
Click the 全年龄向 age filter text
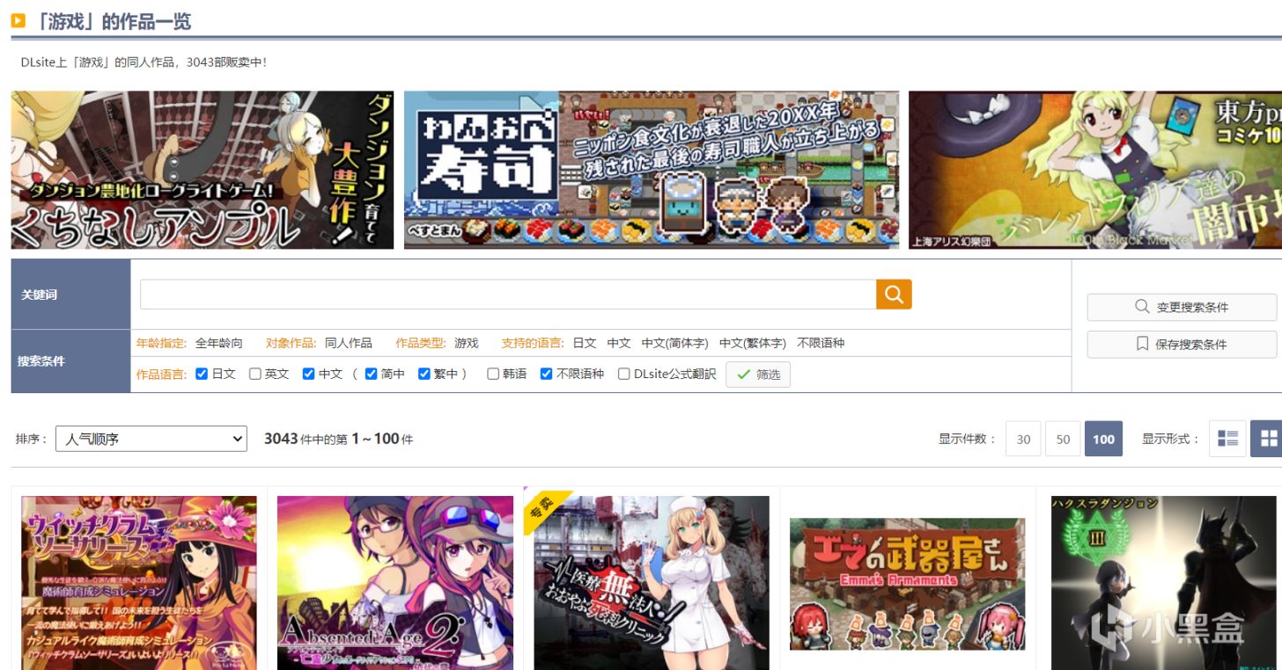218,343
